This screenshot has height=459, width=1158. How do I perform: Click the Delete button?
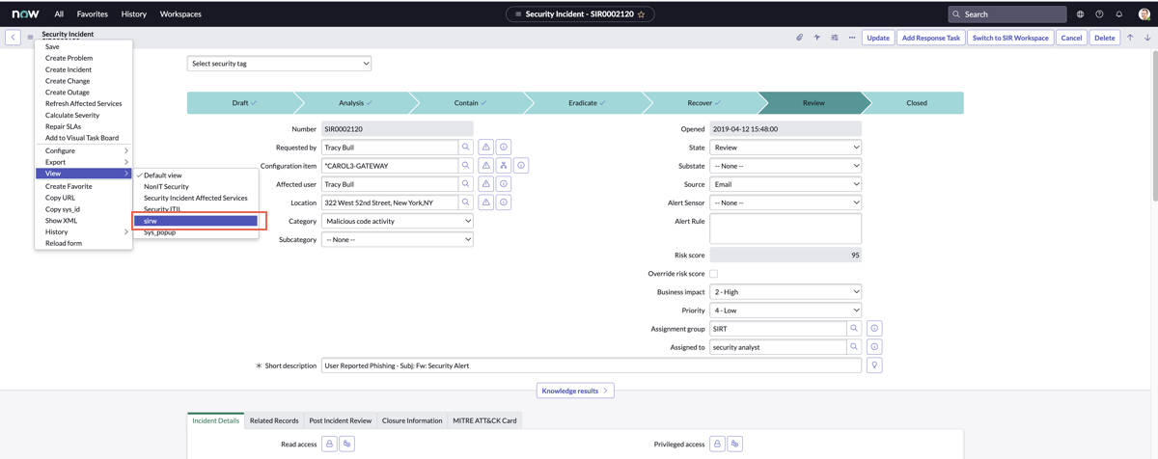tap(1105, 38)
